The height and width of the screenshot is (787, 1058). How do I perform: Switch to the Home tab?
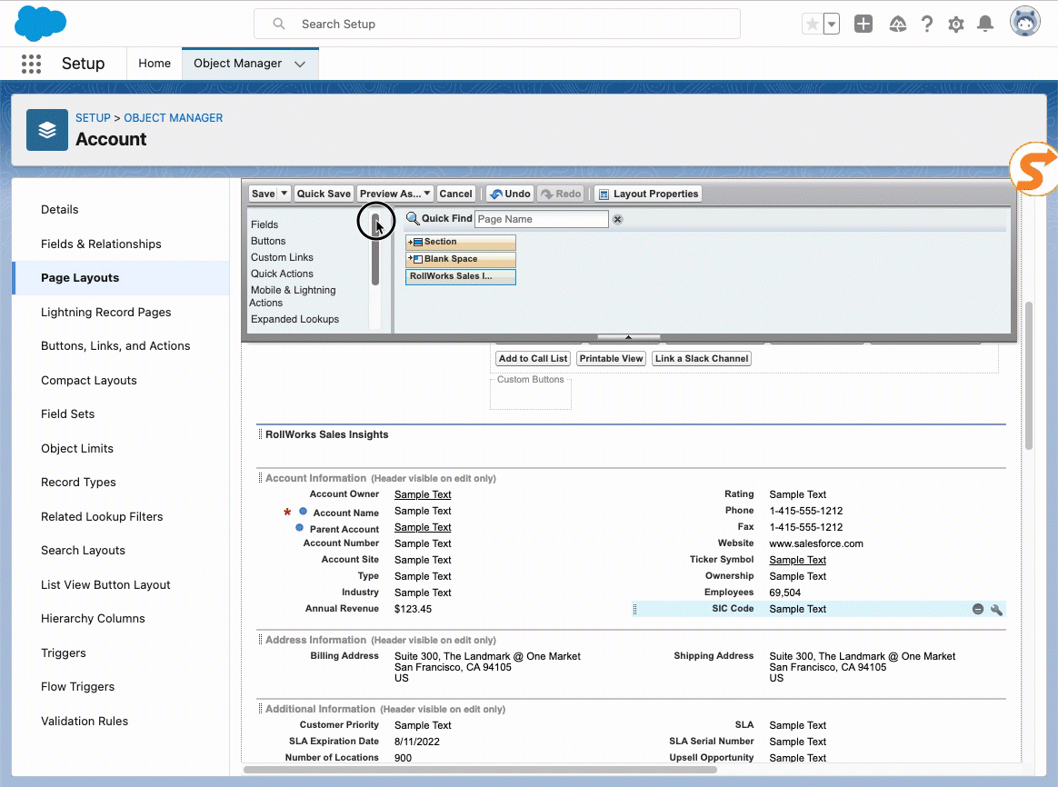[x=155, y=64]
